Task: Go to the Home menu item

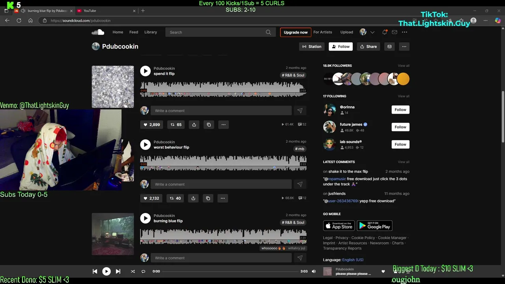Action: click(118, 32)
